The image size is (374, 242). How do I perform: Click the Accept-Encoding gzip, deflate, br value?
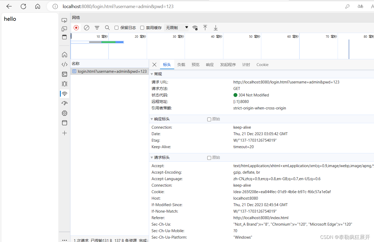pyautogui.click(x=246, y=172)
